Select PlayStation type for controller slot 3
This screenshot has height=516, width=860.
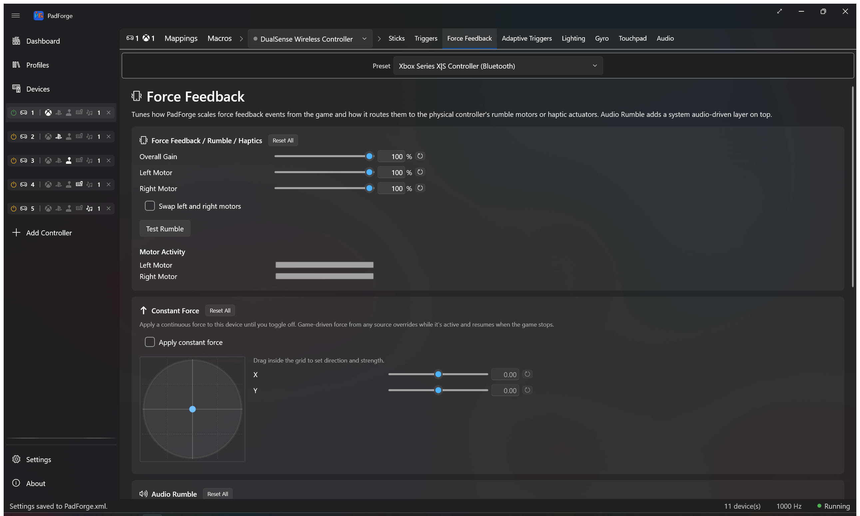[x=58, y=160]
